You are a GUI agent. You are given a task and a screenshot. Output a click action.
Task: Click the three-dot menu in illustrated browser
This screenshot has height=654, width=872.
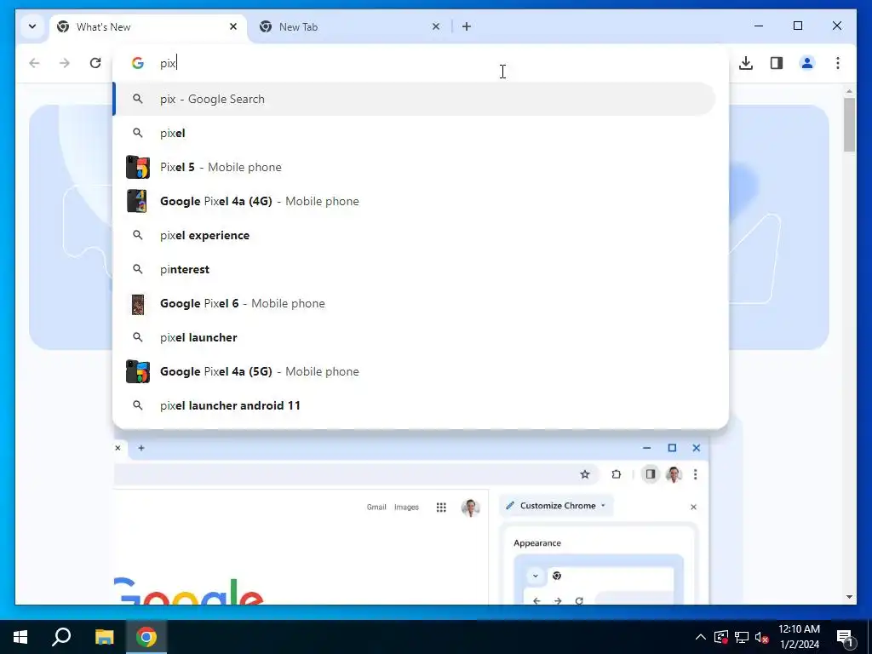coord(695,474)
